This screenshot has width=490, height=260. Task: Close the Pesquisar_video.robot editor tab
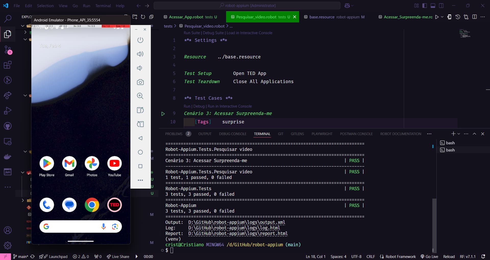click(x=295, y=17)
